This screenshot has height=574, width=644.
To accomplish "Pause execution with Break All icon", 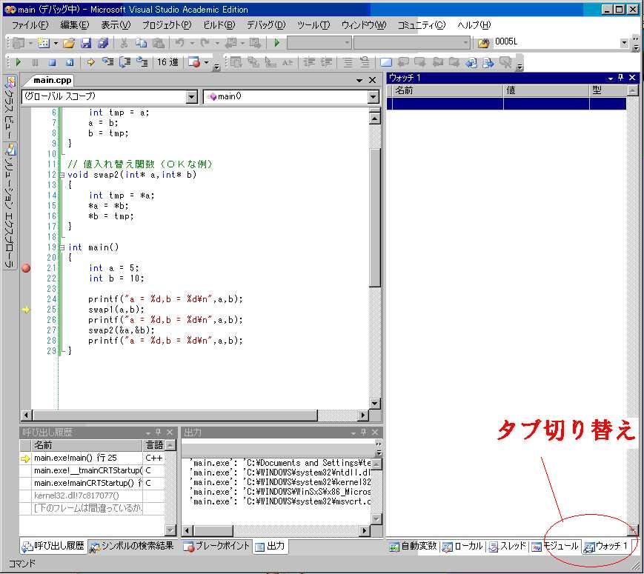I will tap(35, 62).
